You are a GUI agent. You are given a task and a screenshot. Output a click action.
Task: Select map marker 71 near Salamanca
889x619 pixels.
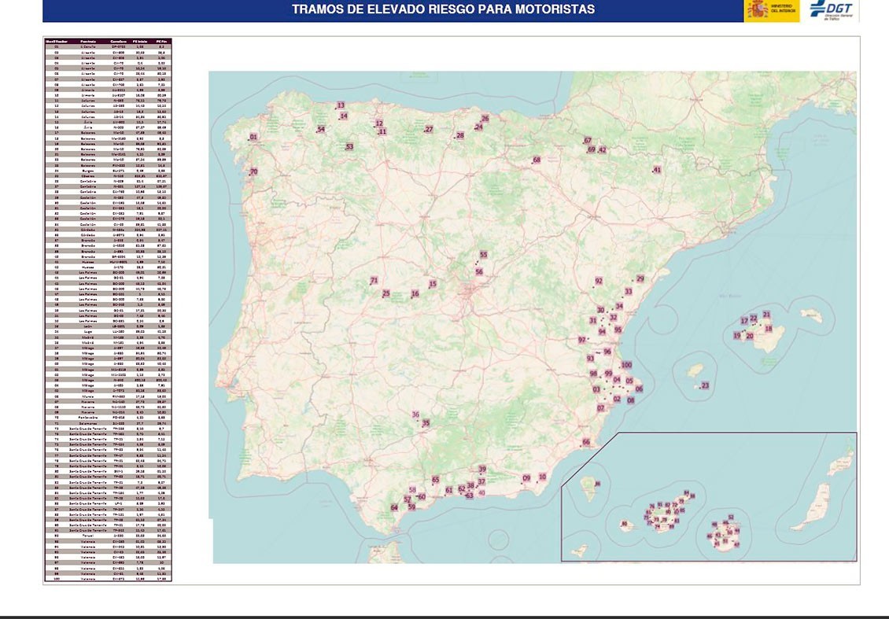point(374,281)
